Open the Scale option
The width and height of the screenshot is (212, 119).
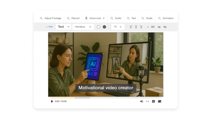pos(147,18)
